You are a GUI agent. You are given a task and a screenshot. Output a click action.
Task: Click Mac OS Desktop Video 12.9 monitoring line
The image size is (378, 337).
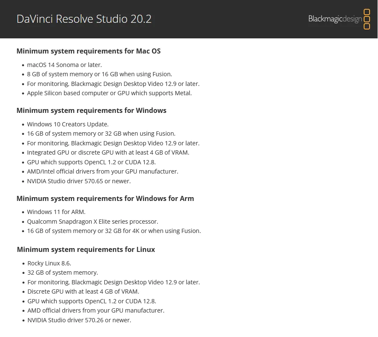pos(113,84)
